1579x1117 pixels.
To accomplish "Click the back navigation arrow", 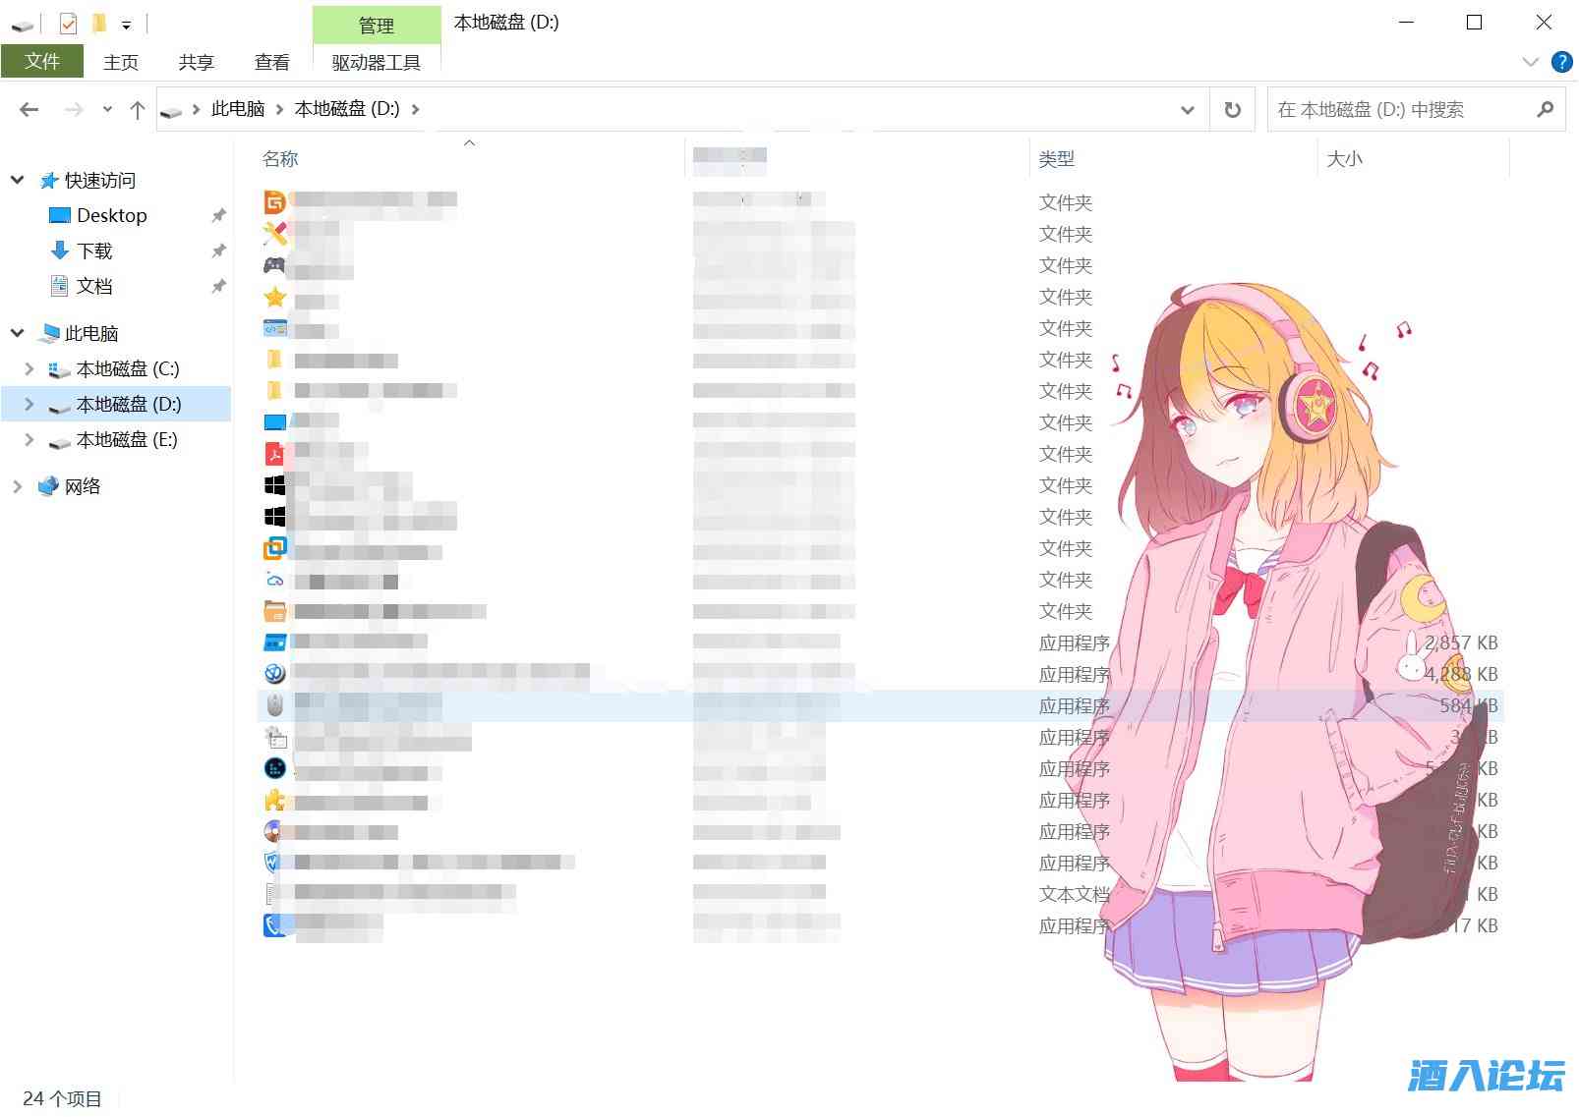I will click(28, 109).
